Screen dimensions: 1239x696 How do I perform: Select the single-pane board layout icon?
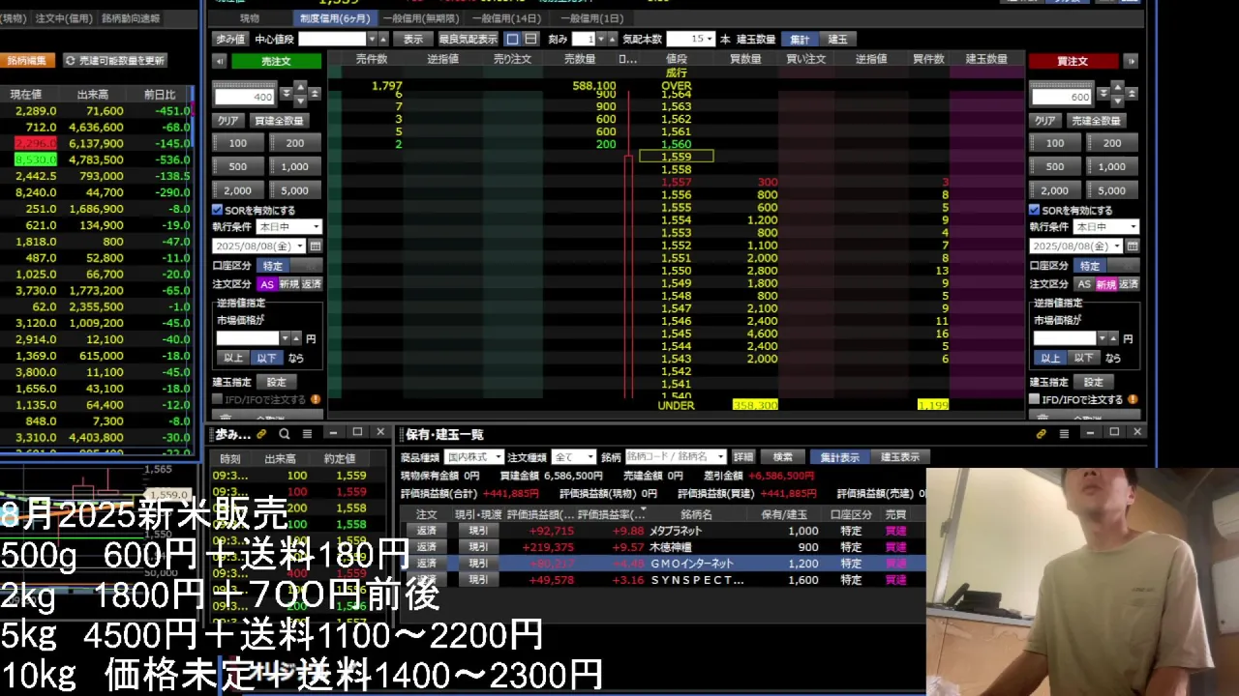pos(513,39)
